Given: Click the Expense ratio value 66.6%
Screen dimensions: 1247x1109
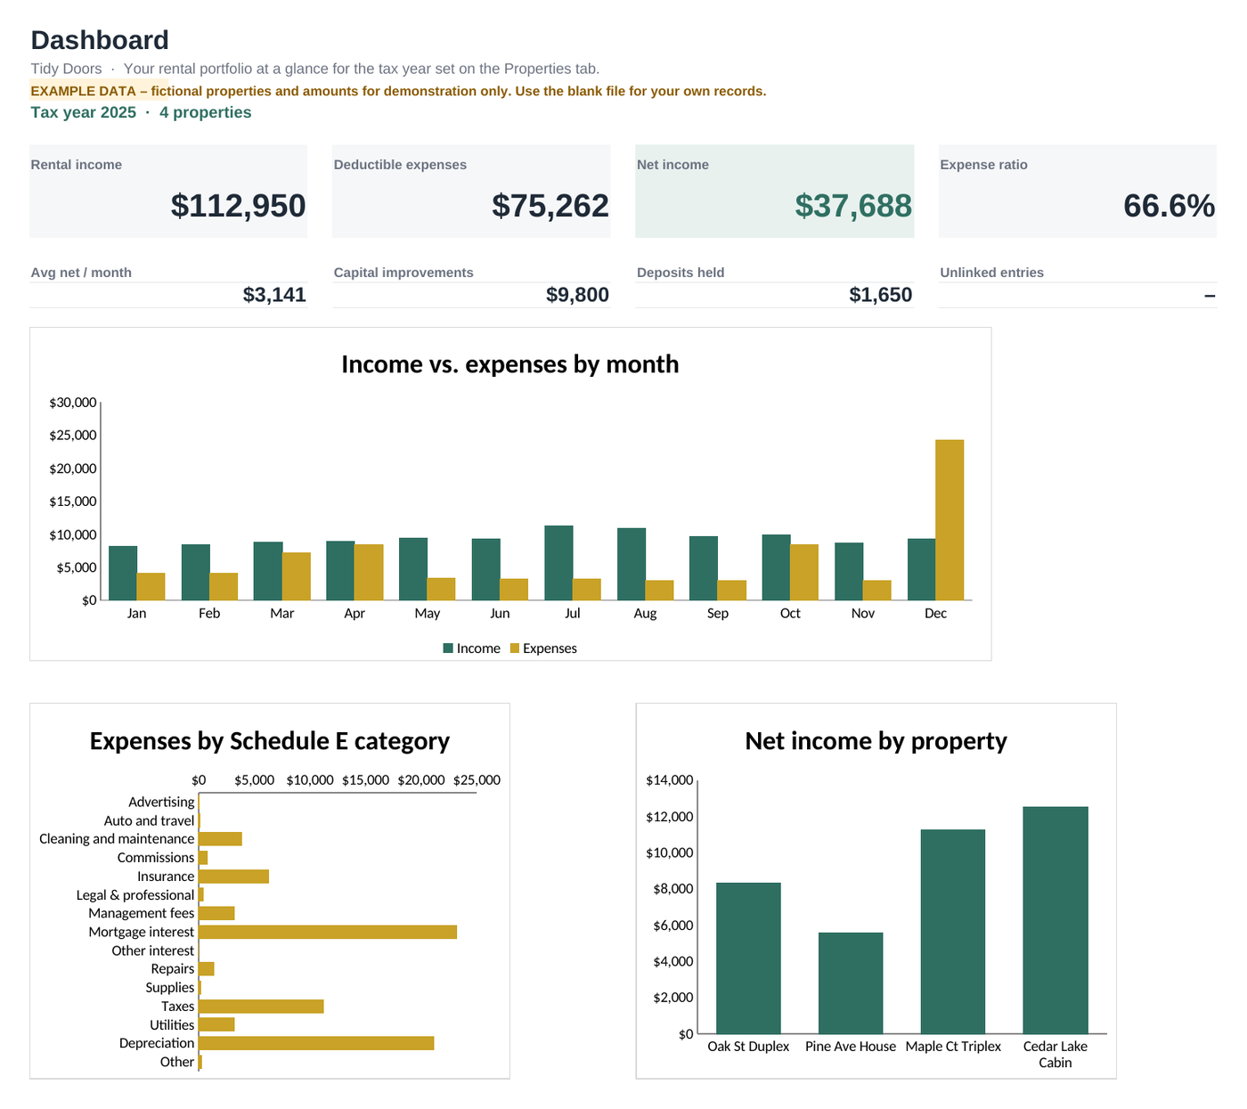Looking at the screenshot, I should click(1169, 206).
